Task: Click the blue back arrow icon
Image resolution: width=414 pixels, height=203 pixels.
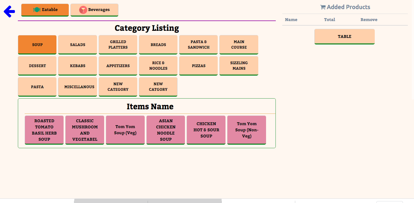Action: tap(9, 12)
